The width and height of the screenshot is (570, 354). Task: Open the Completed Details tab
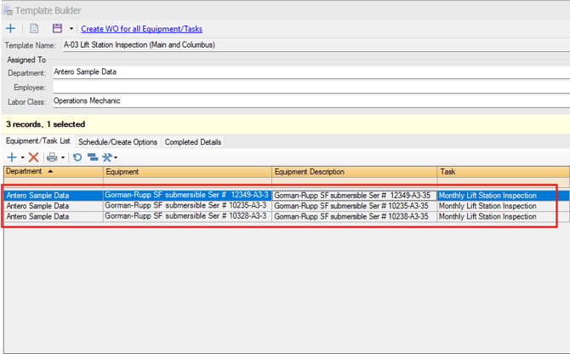(193, 142)
